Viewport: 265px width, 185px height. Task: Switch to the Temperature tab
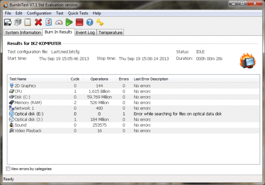click(110, 32)
